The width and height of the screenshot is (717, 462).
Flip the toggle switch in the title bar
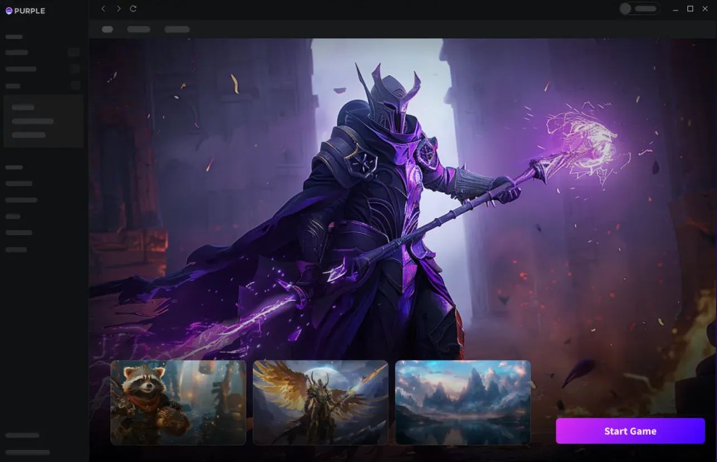pos(639,8)
